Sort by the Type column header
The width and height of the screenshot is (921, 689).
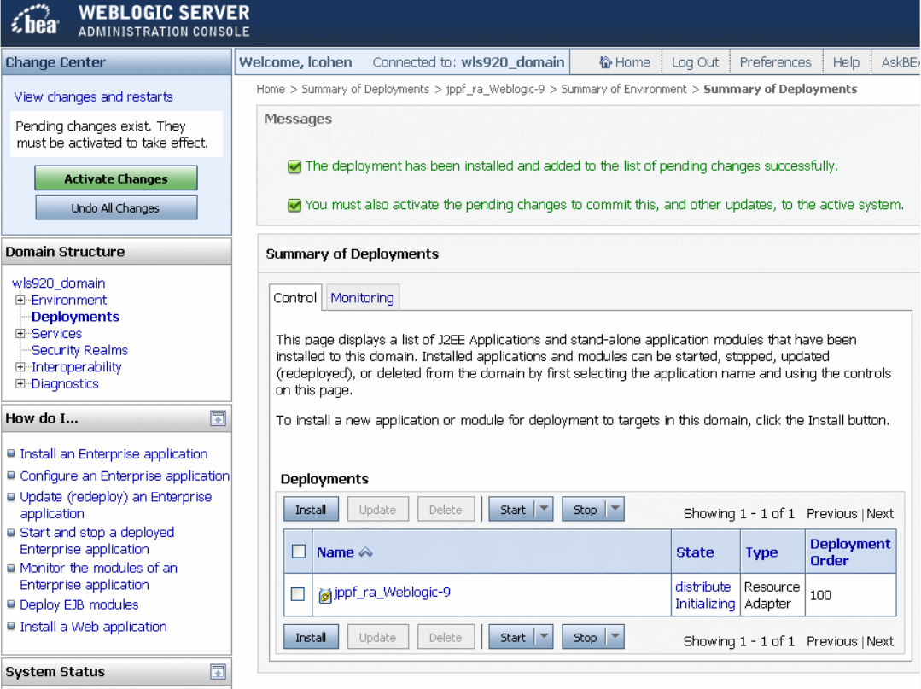pyautogui.click(x=761, y=552)
